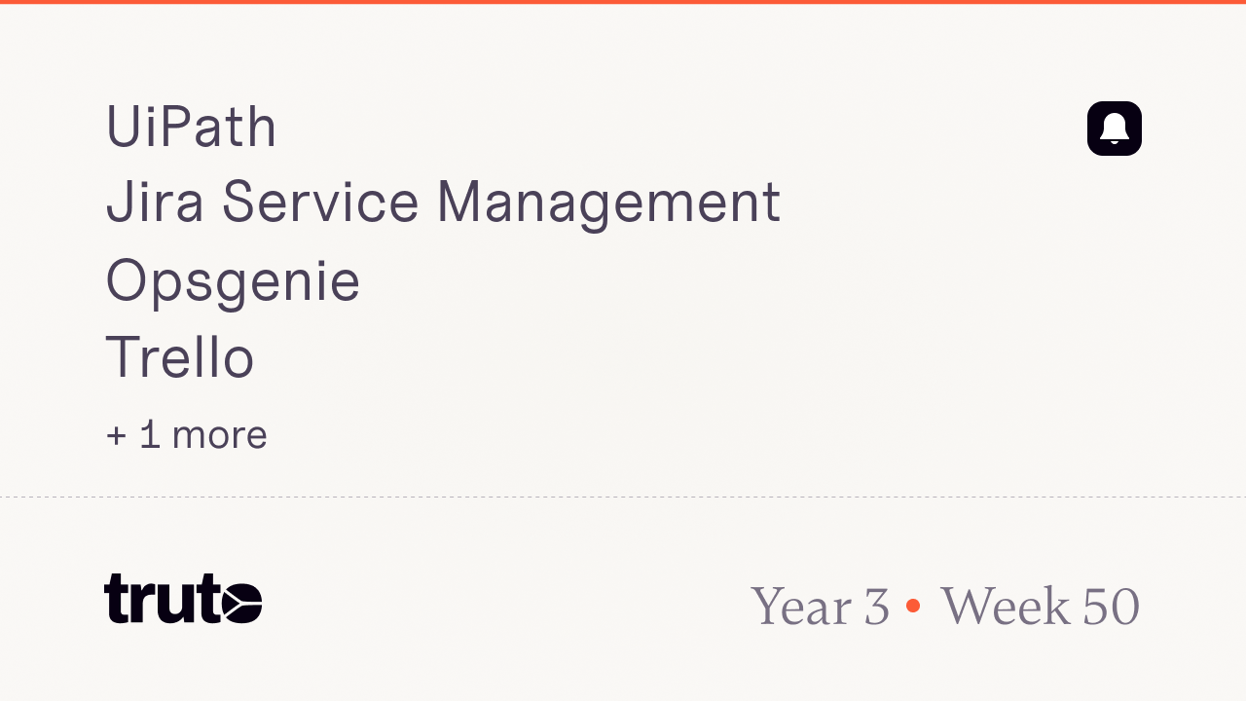Click the 'Week 50' label
This screenshot has width=1246, height=701.
(1040, 606)
